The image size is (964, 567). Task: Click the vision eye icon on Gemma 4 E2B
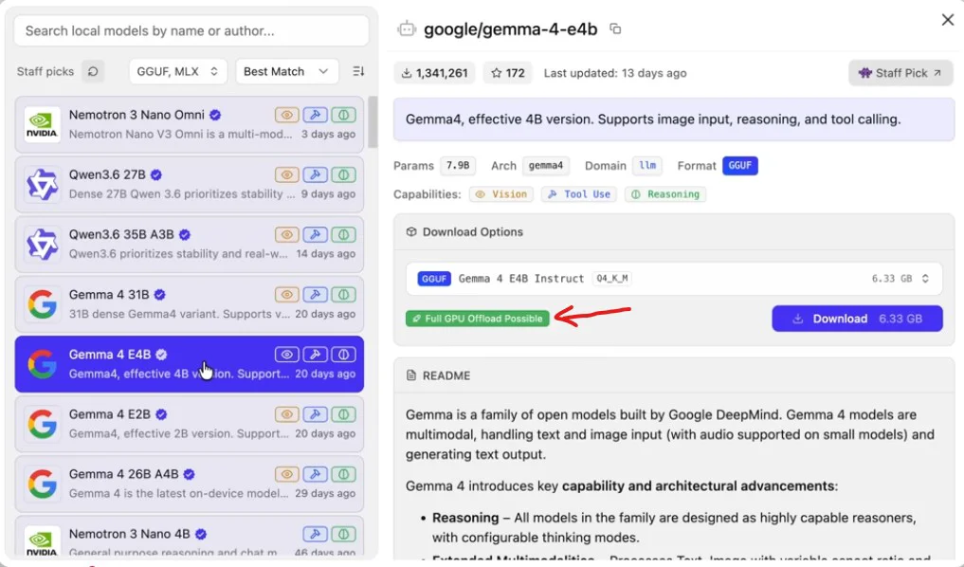(x=286, y=414)
